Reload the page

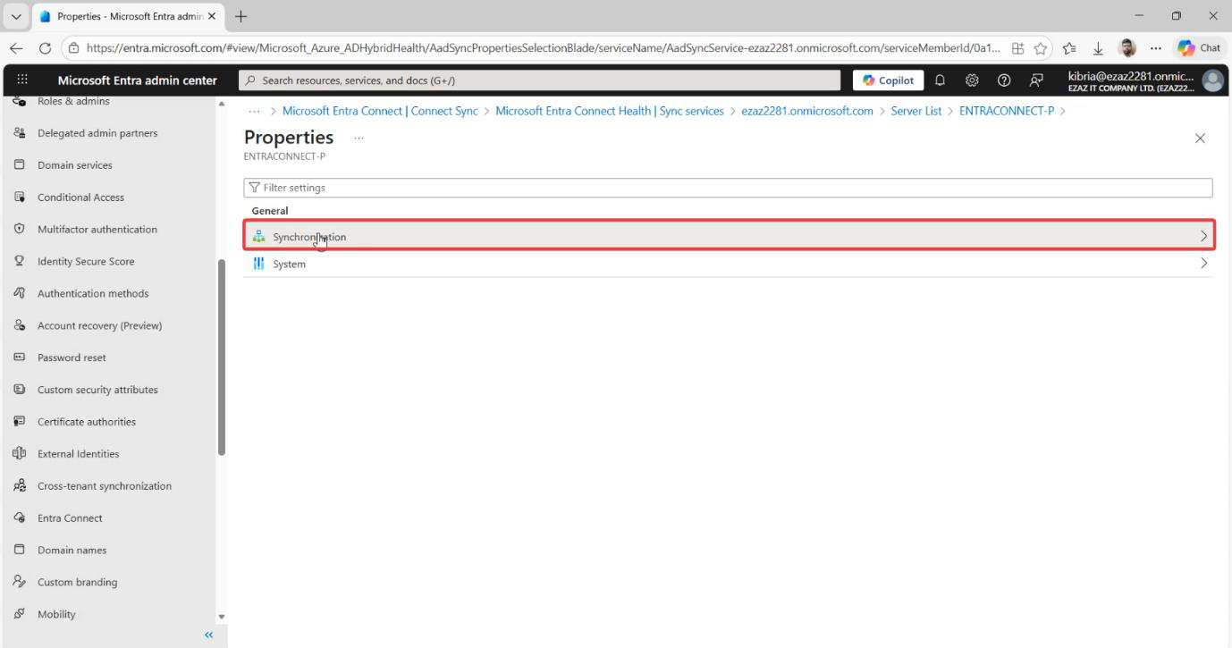pos(45,48)
